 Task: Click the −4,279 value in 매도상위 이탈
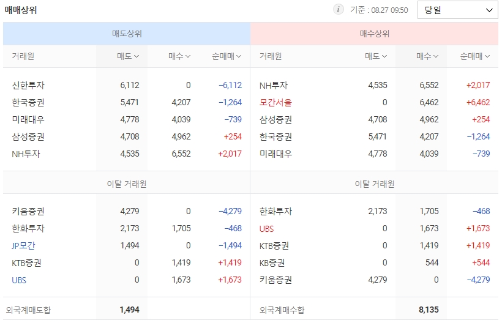230,212
